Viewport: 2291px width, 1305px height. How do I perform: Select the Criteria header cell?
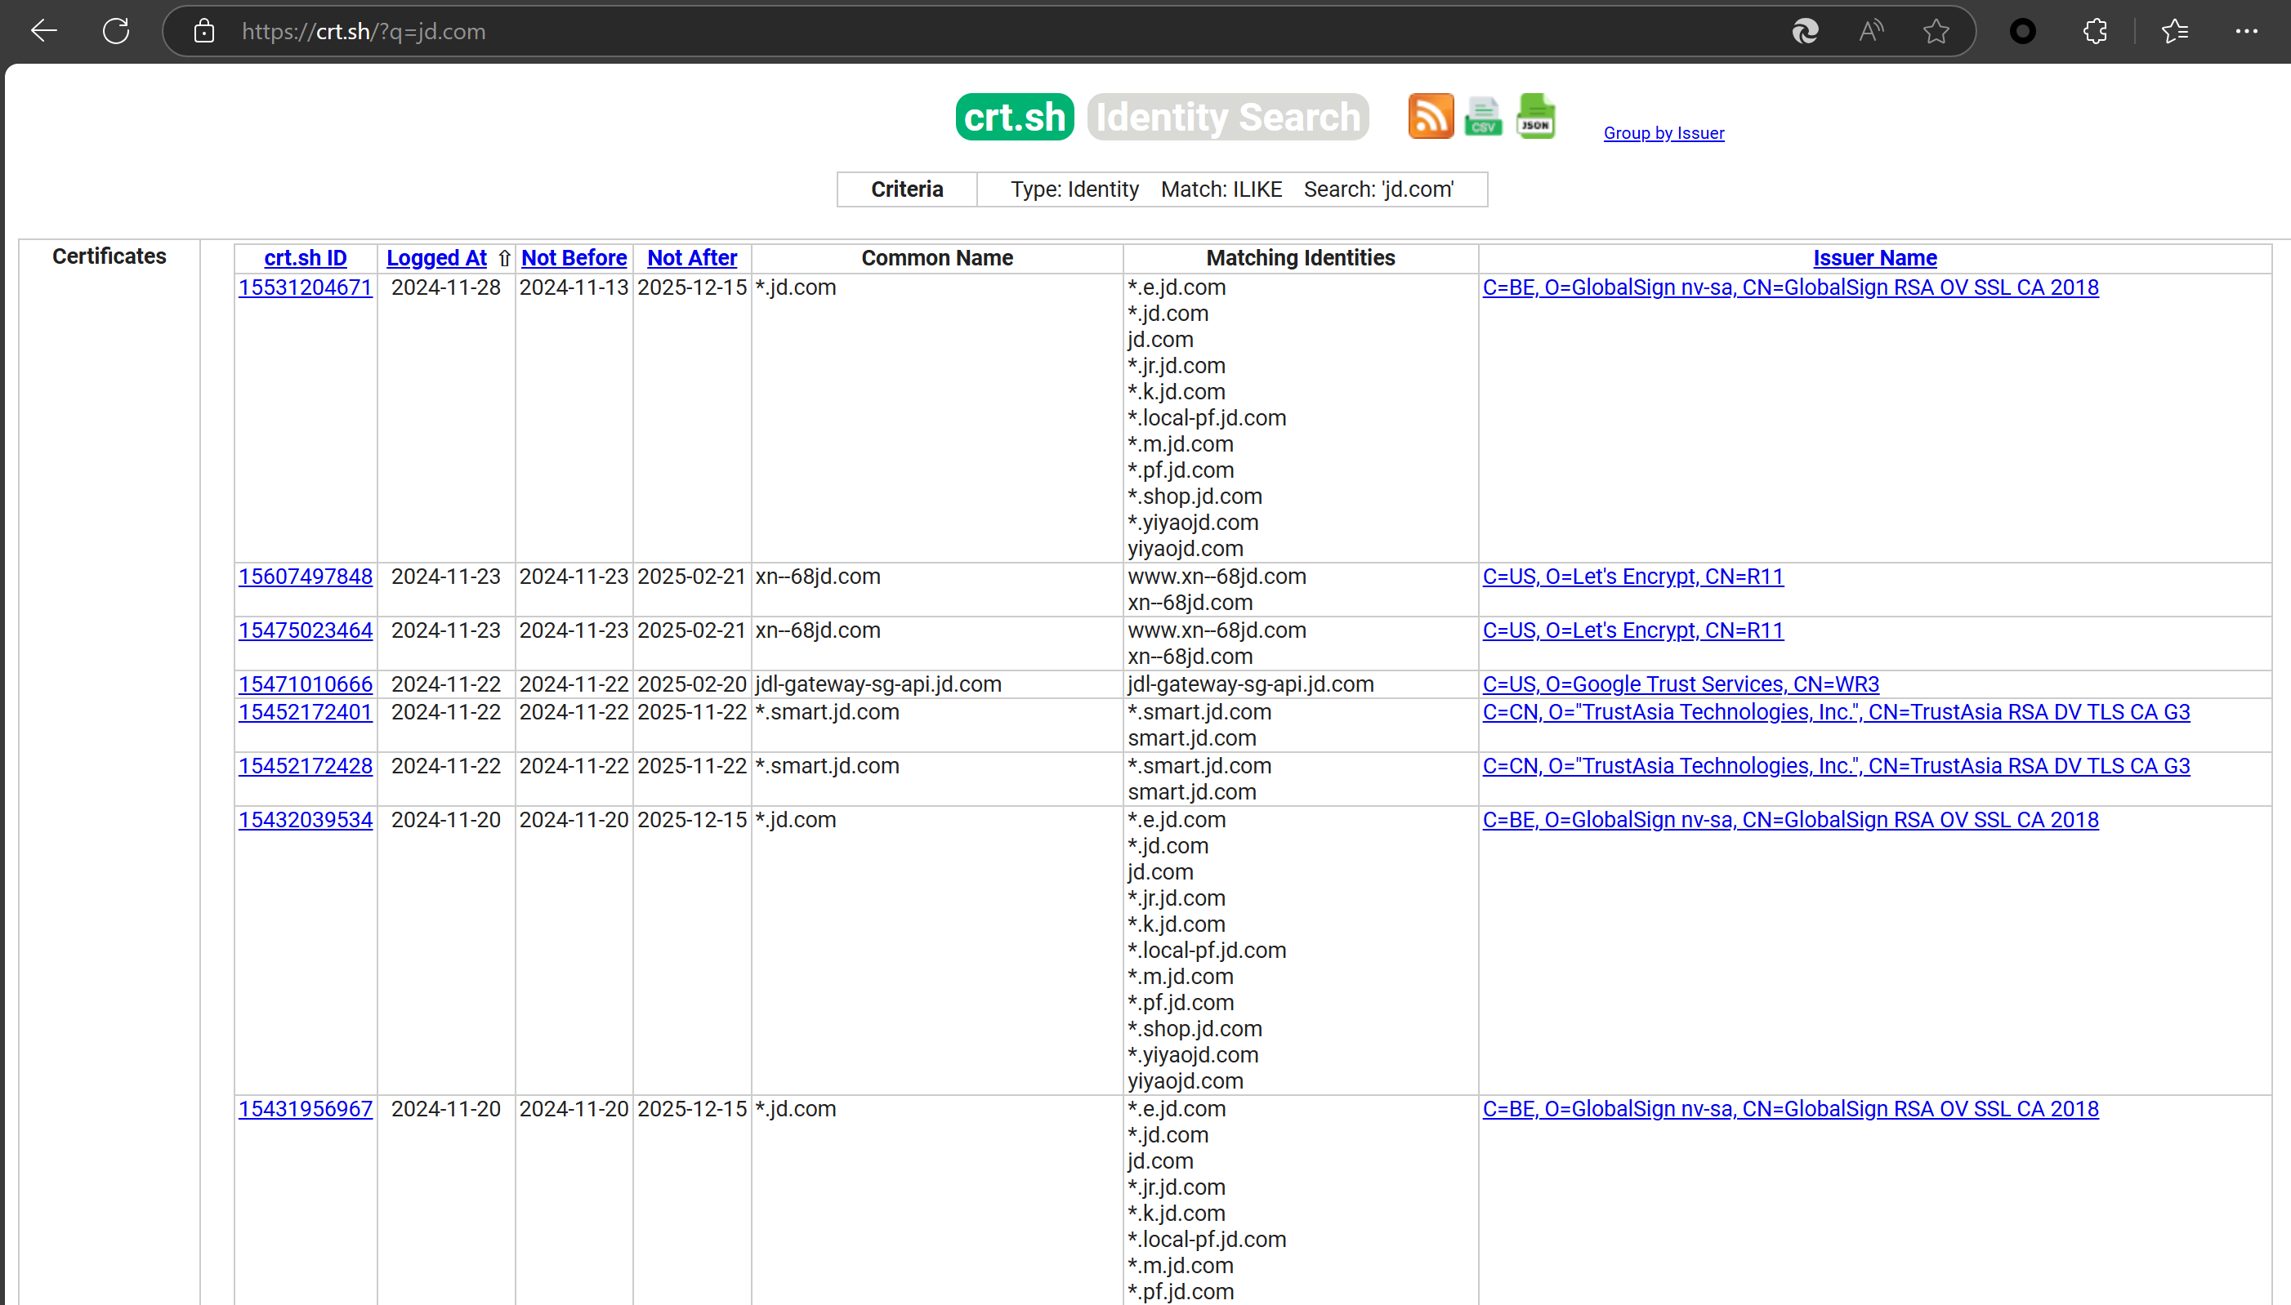[x=907, y=189]
